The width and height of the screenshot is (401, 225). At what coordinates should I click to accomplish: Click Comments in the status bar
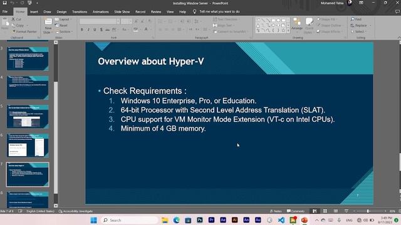pyautogui.click(x=296, y=211)
